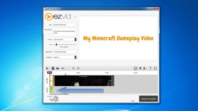The image size is (198, 111).
Task: Zoom out the timeline with the magnifier
Action: [x=73, y=68]
